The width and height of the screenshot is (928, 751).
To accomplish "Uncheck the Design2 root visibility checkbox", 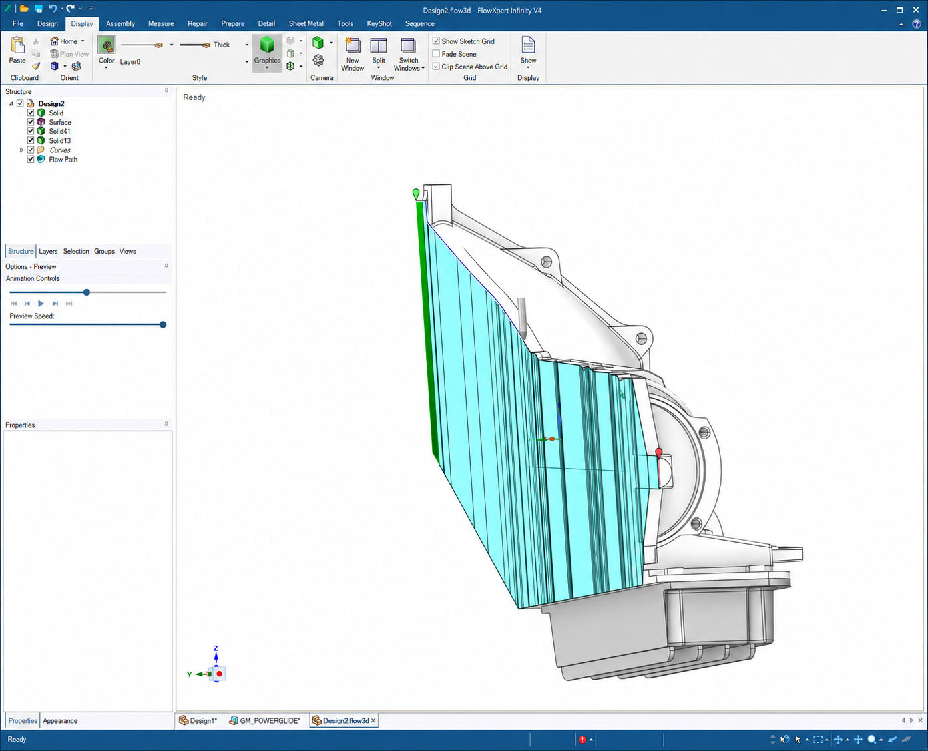I will [20, 103].
